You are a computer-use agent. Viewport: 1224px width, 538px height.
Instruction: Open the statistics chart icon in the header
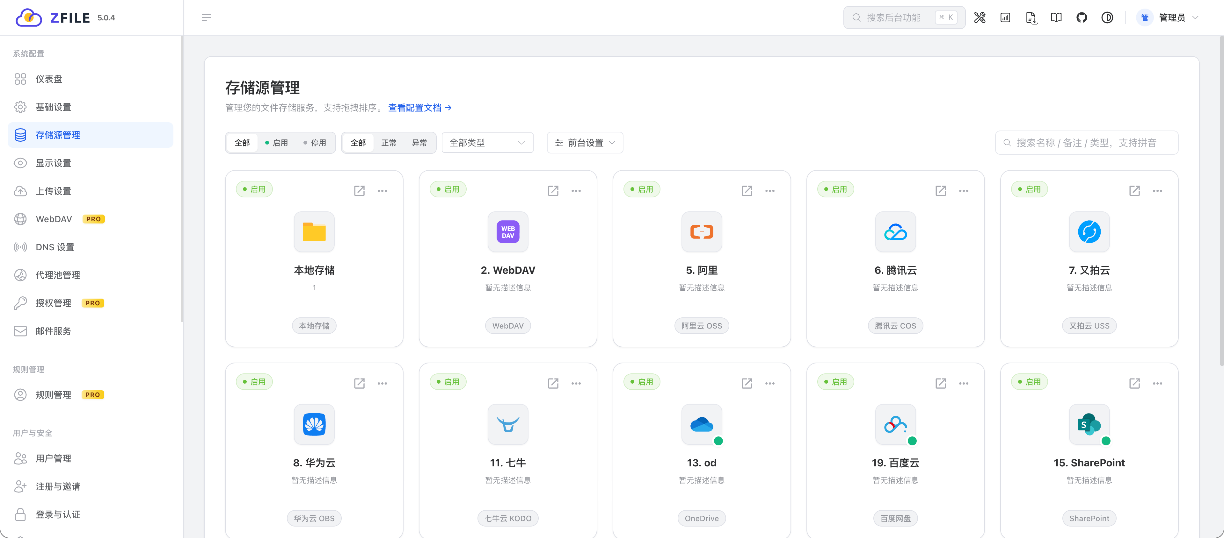[x=1005, y=18]
